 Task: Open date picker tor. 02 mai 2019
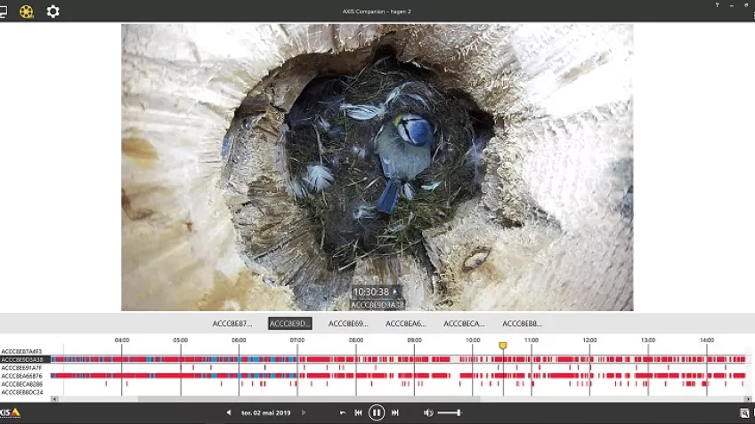coord(266,412)
